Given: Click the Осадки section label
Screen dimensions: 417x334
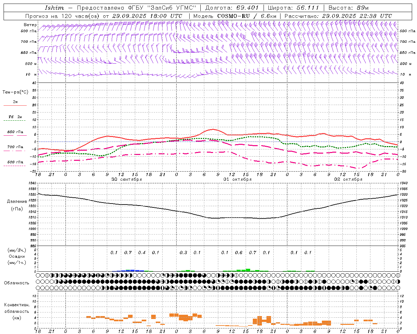Looking at the screenshot, I should click(x=17, y=256).
